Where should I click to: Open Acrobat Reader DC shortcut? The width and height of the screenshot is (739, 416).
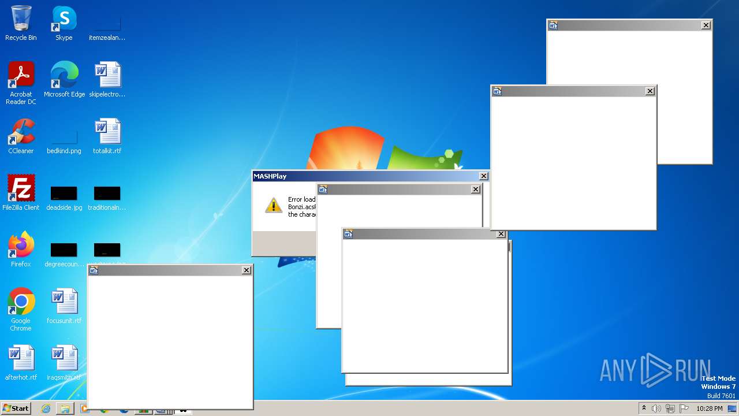[21, 83]
